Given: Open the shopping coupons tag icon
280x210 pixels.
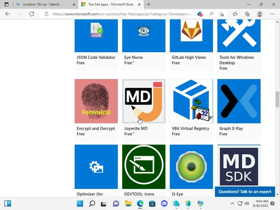Looking at the screenshot, I should tap(200, 14).
